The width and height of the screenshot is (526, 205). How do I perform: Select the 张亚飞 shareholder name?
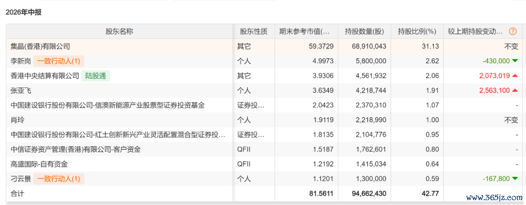(19, 91)
